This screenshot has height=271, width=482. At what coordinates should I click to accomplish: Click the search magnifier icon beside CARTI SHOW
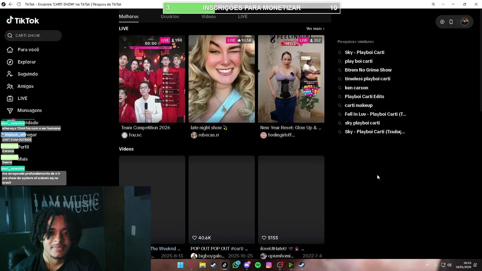pos(10,35)
